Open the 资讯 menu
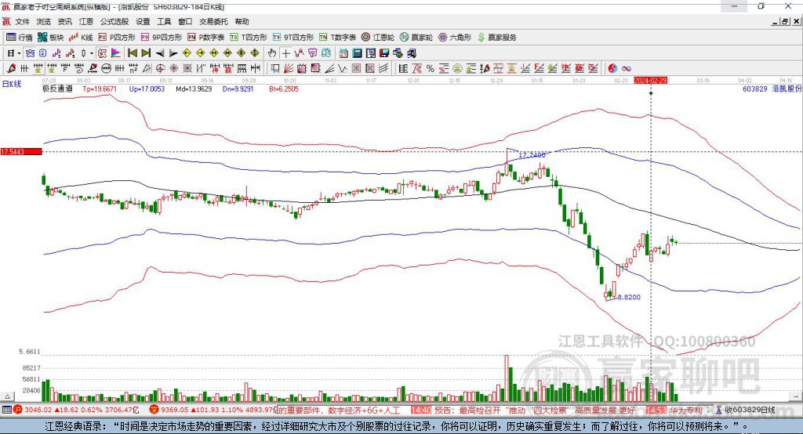The image size is (803, 434). [64, 21]
